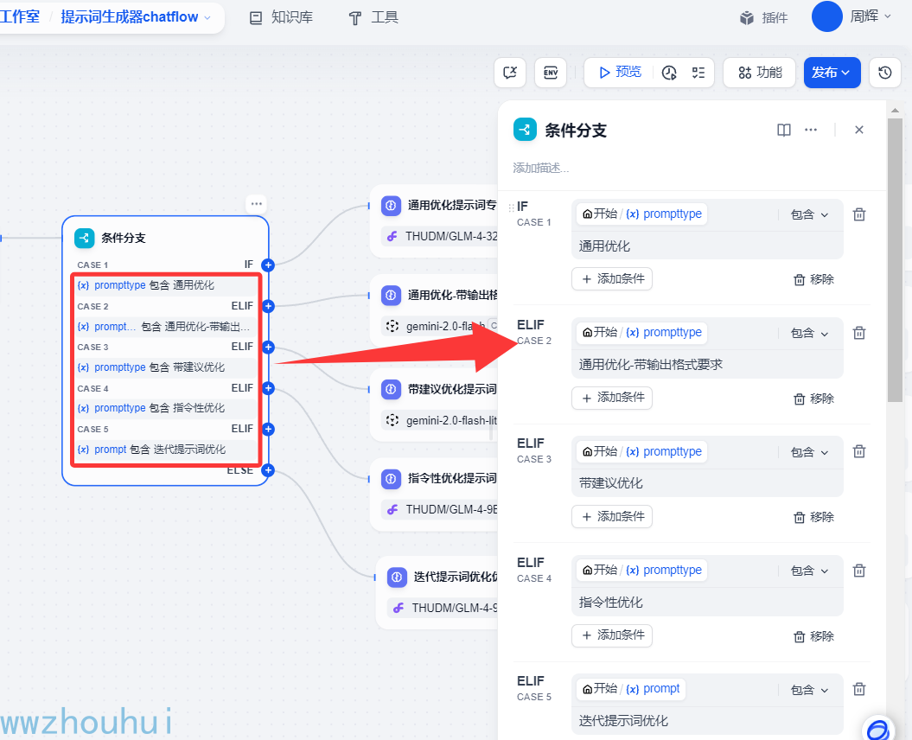
Task: Delete CASE 5 condition trash icon
Action: coord(858,690)
